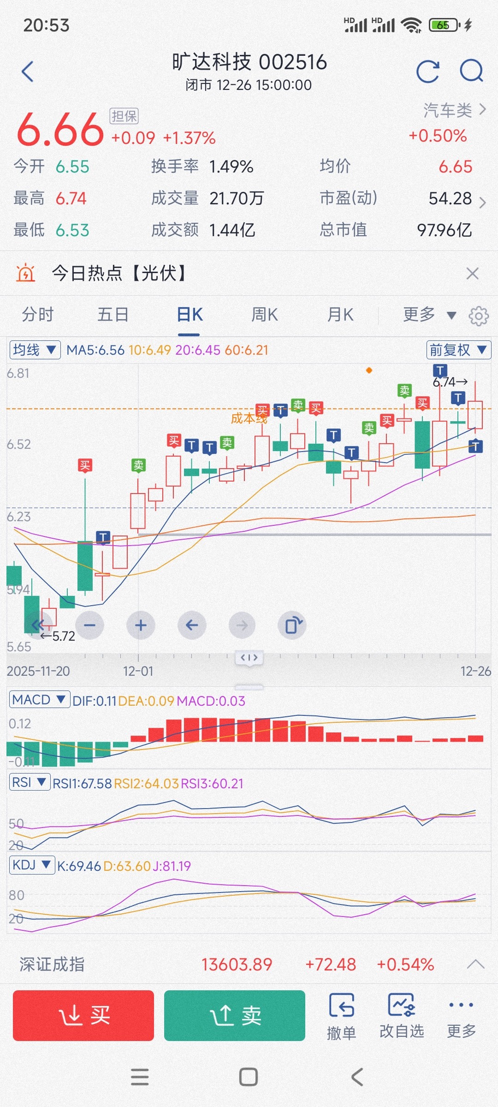Open chart settings gear icon
Image resolution: width=498 pixels, height=1107 pixels.
(x=478, y=316)
